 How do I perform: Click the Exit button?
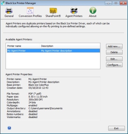click(x=116, y=128)
